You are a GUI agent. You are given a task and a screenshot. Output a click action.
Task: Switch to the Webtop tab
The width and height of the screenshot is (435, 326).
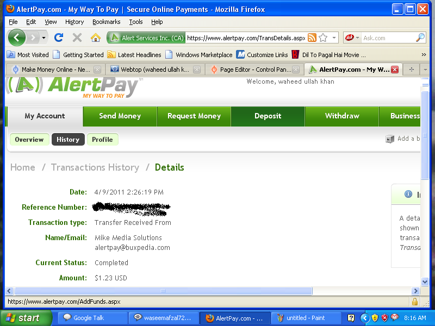coord(156,70)
